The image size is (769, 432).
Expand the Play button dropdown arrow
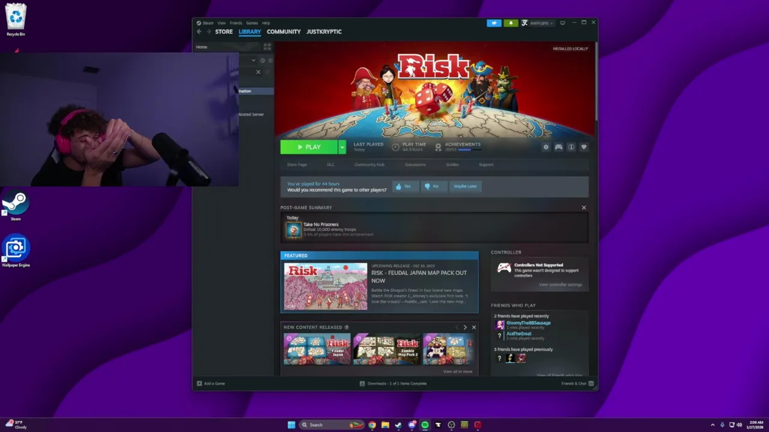pyautogui.click(x=342, y=147)
